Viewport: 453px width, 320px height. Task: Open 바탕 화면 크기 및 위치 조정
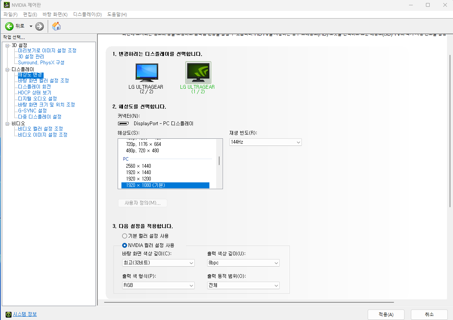click(x=46, y=105)
